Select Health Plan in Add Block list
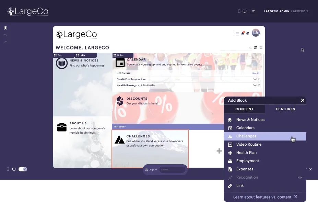This screenshot has width=318, height=202. pos(265,153)
